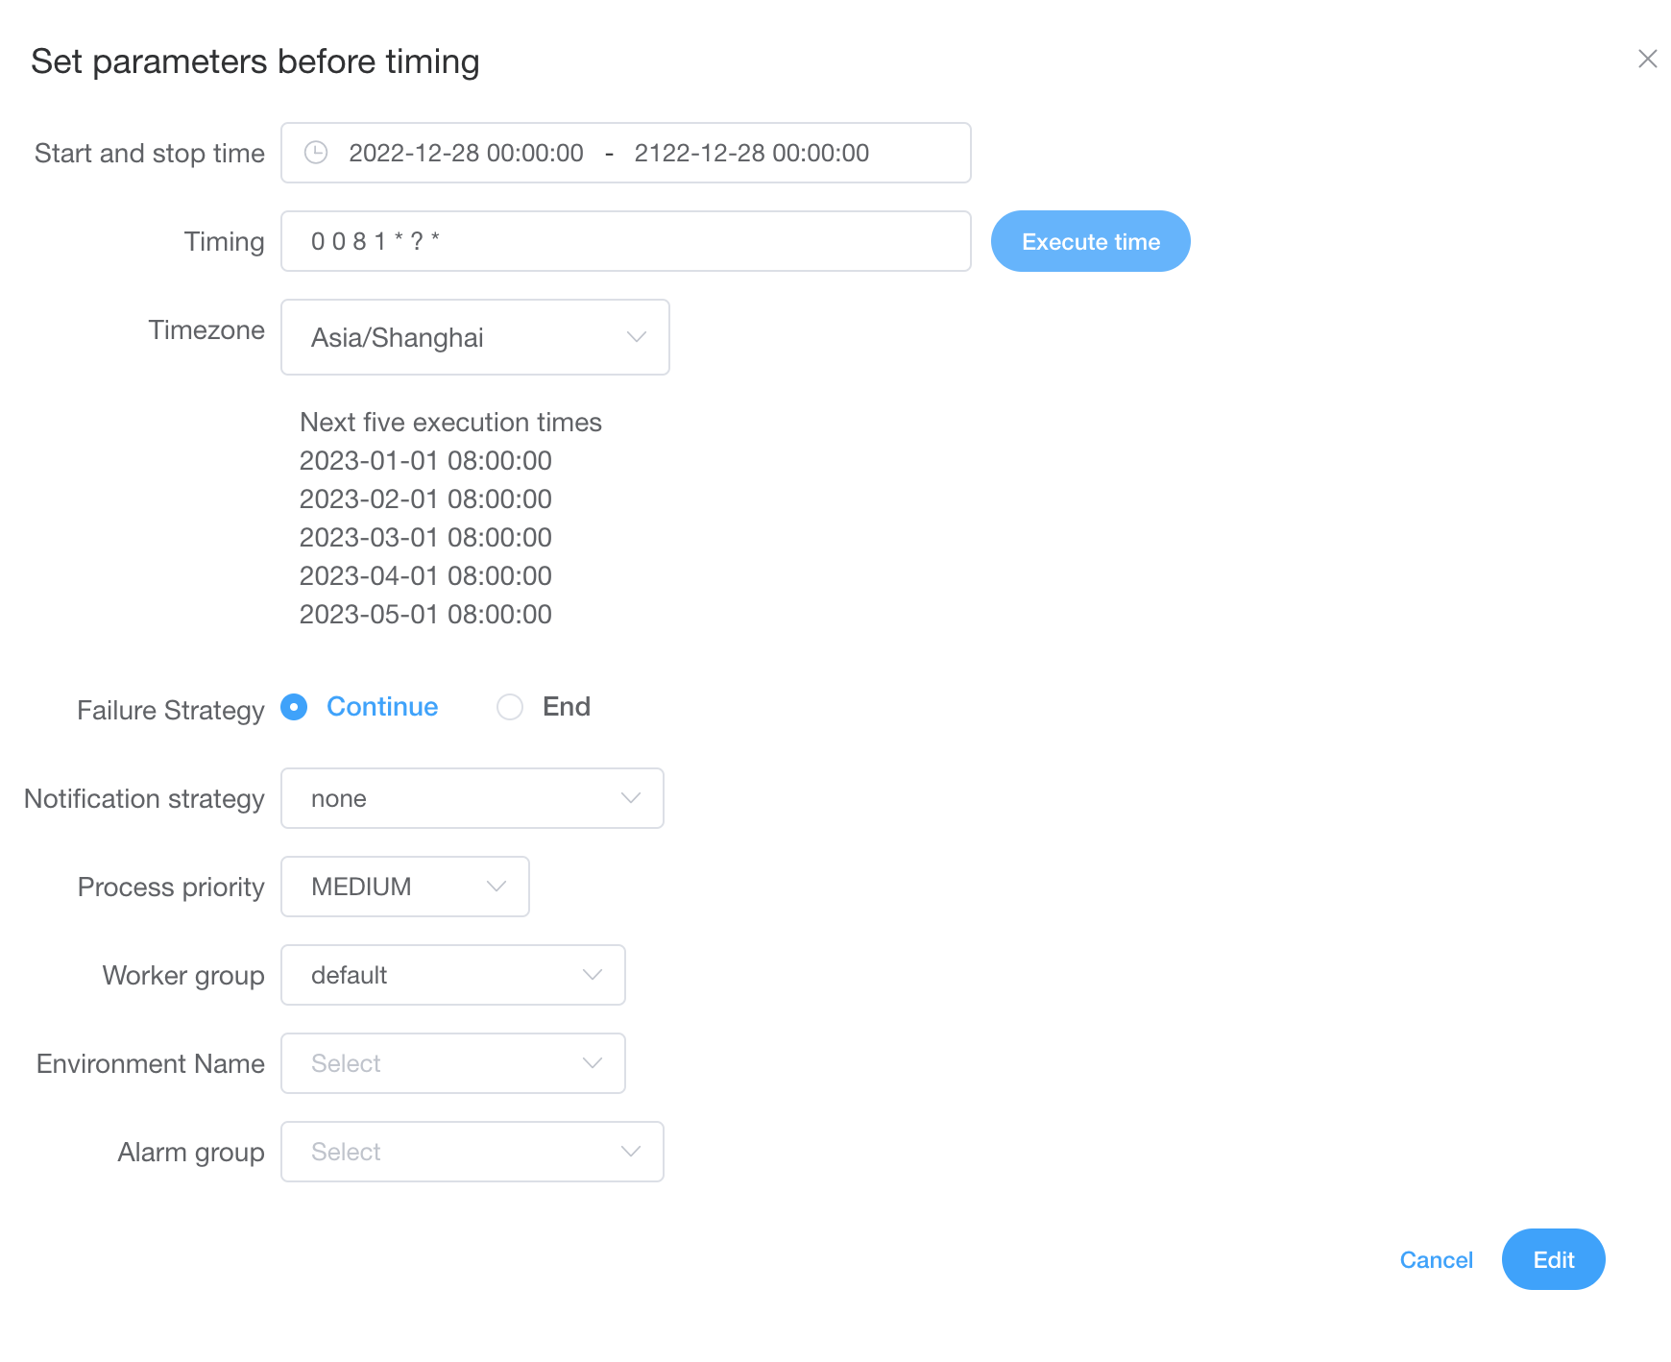Open the Environment Name selector
The height and width of the screenshot is (1362, 1671).
pyautogui.click(x=452, y=1063)
